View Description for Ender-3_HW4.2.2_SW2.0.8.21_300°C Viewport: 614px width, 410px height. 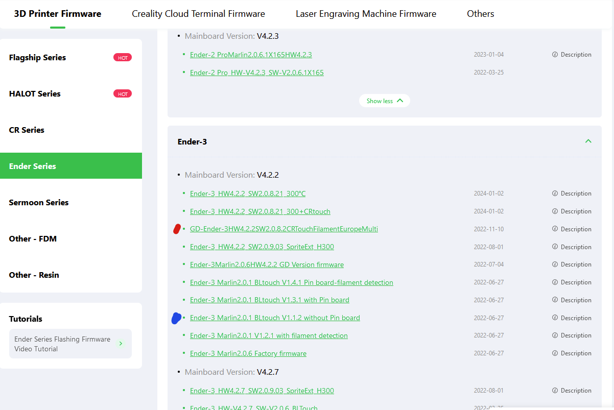tap(572, 194)
